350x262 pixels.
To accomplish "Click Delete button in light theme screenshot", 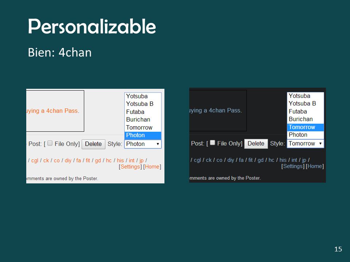I will (93, 144).
